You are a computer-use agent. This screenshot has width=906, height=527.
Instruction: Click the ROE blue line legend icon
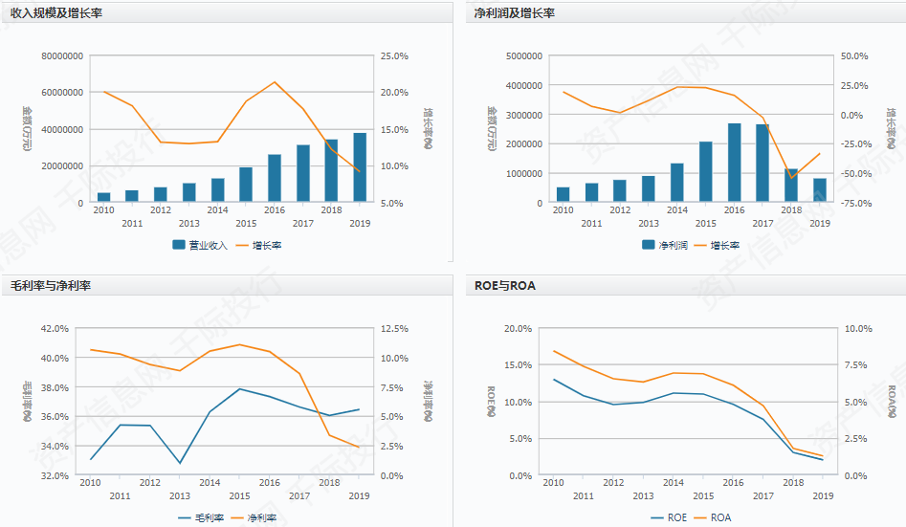tap(656, 517)
